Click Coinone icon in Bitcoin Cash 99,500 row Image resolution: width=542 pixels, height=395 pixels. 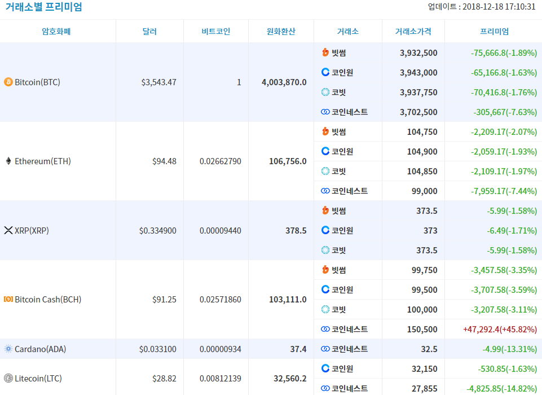tap(325, 289)
